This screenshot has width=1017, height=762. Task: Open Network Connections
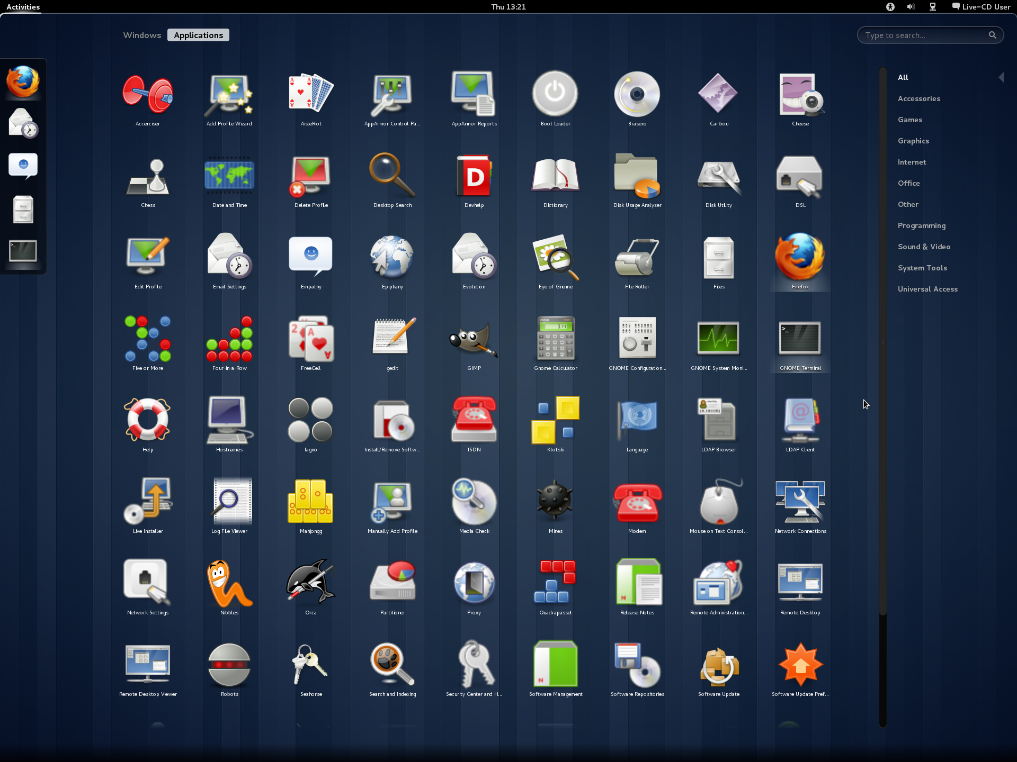(800, 506)
